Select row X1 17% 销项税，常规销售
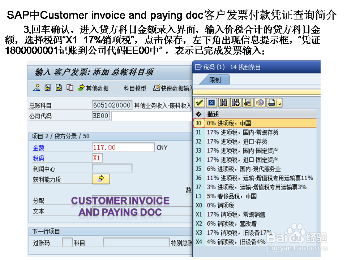This screenshot has width=347, height=260. point(255,214)
